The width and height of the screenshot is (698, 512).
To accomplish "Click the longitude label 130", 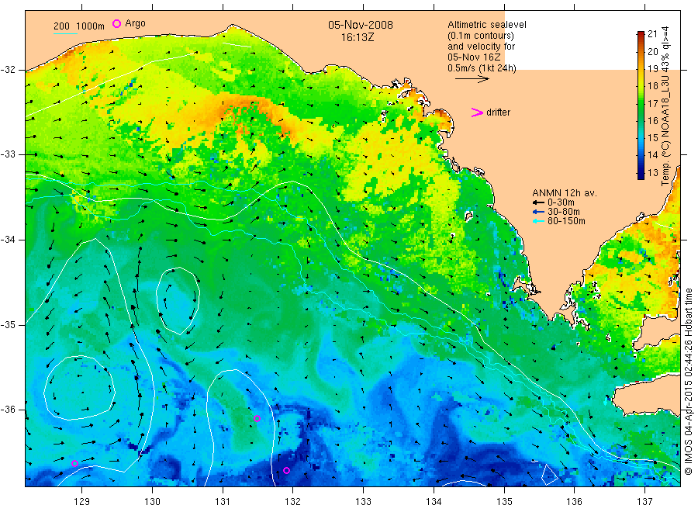I will click(x=152, y=502).
